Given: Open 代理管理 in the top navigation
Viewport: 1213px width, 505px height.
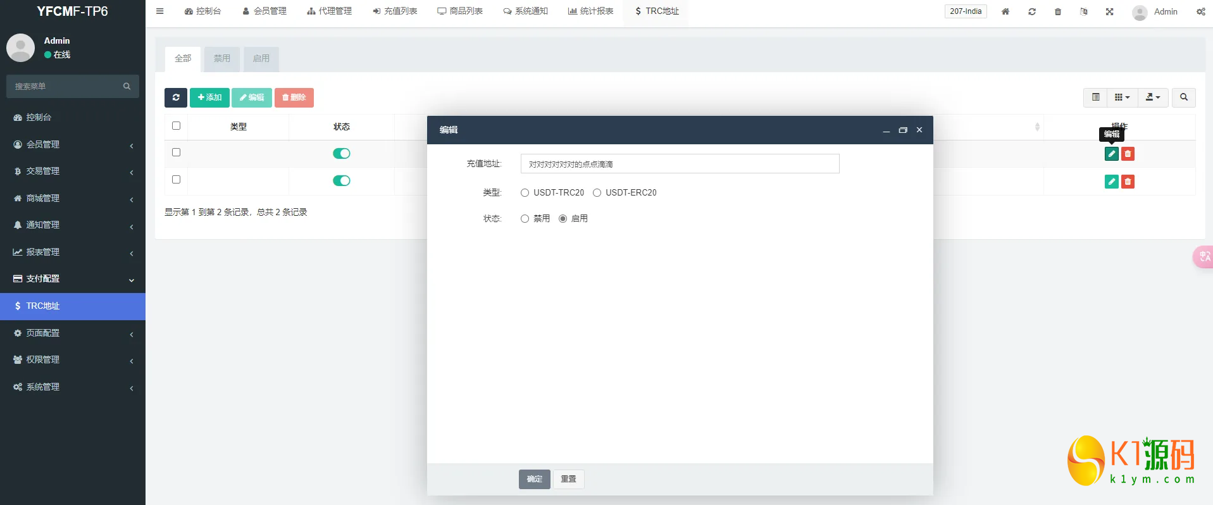Looking at the screenshot, I should (x=330, y=11).
